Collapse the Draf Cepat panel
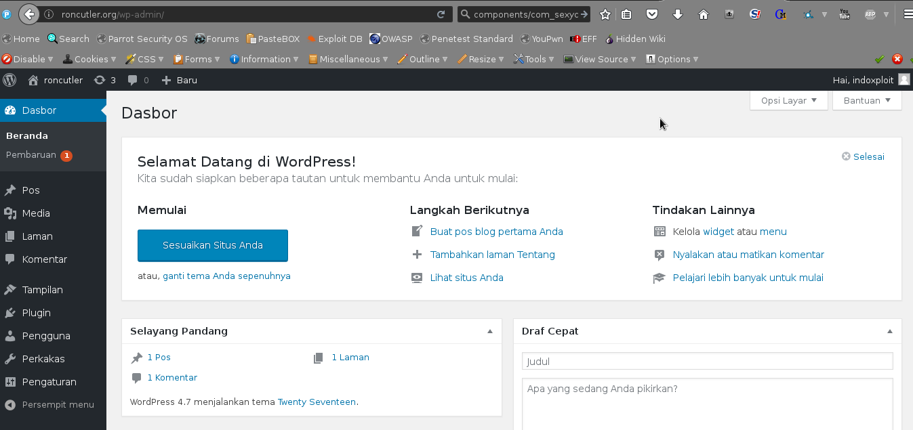913x430 pixels. tap(889, 331)
